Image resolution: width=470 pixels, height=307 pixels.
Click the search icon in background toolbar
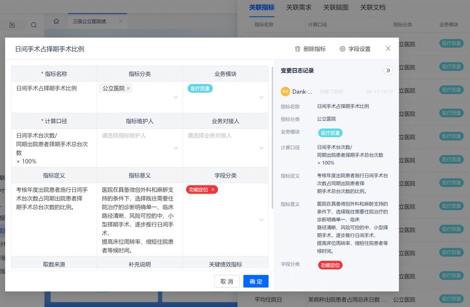[34, 25]
